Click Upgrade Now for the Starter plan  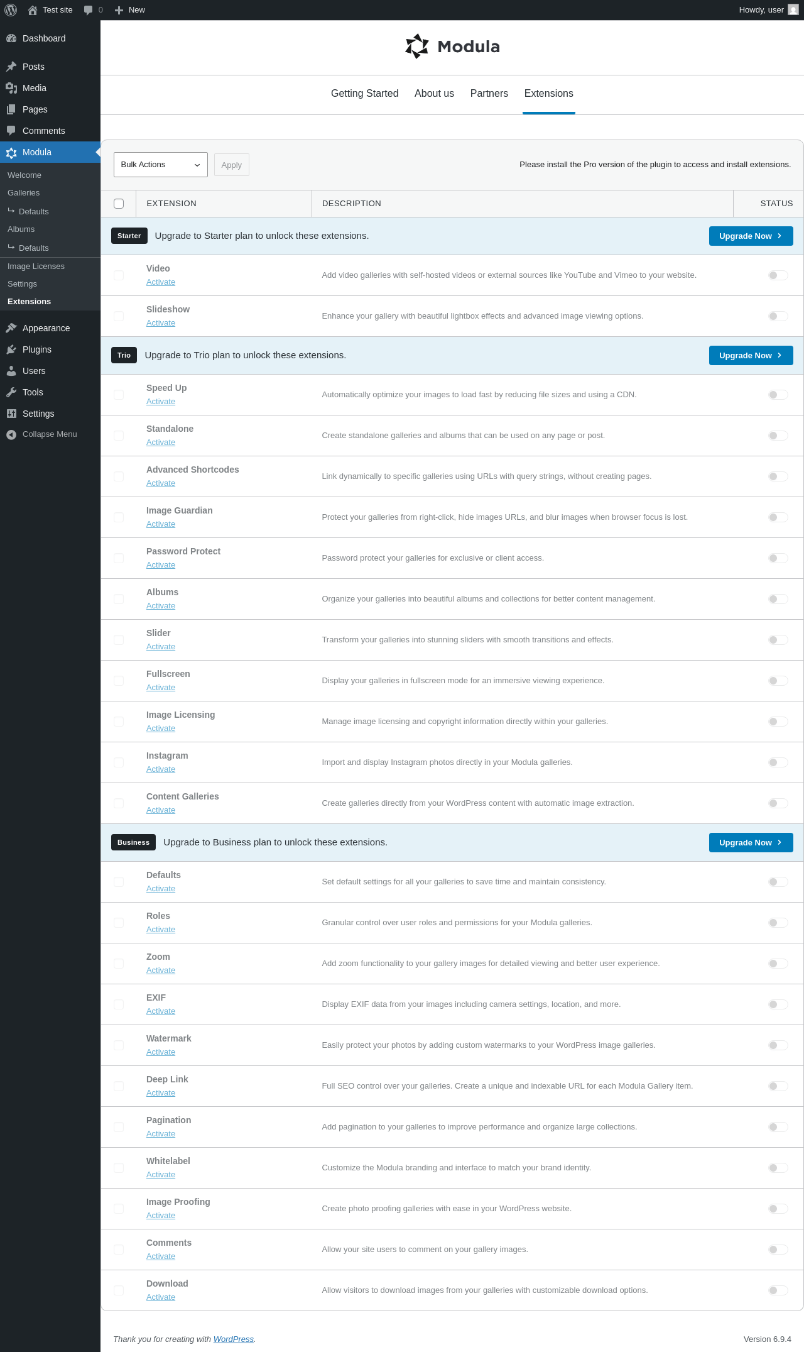click(x=751, y=236)
